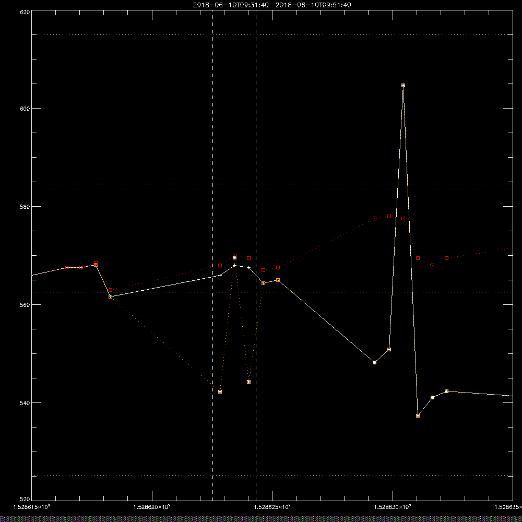Select orange marker near 548 before the spike
The image size is (522, 522).
click(x=374, y=363)
